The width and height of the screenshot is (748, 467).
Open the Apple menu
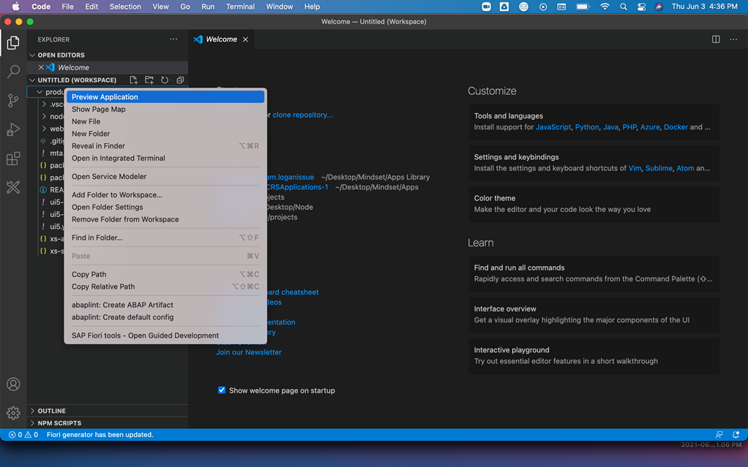click(x=15, y=7)
